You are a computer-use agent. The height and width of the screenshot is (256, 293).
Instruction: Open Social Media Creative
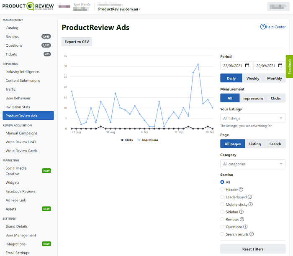(28, 171)
